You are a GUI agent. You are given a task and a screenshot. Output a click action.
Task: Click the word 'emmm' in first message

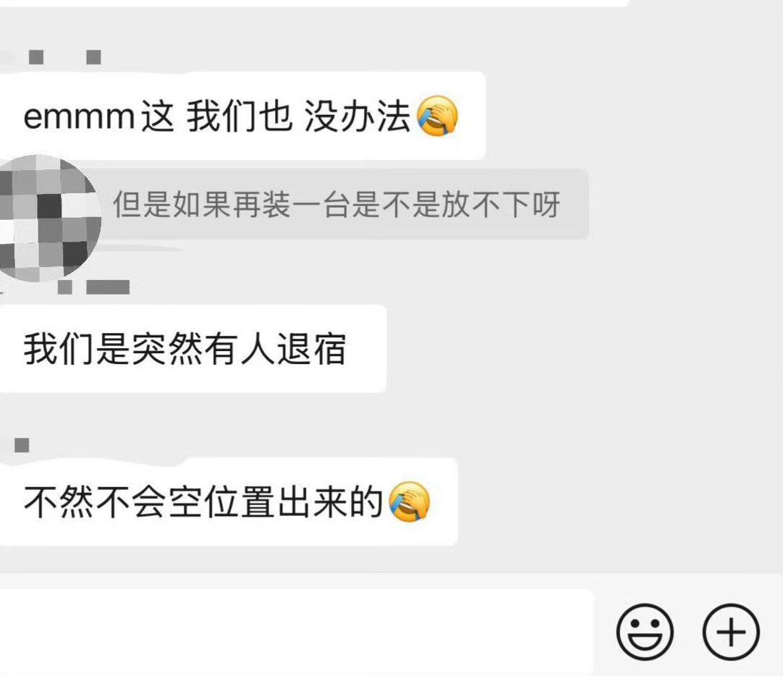pyautogui.click(x=79, y=117)
